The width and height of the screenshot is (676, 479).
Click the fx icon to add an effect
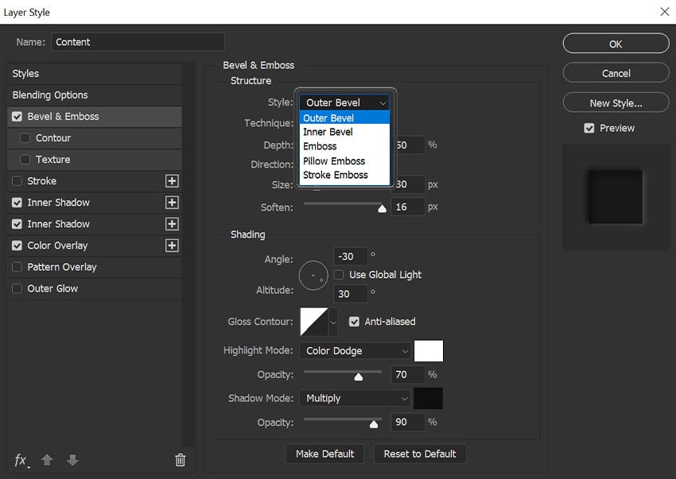(x=20, y=460)
